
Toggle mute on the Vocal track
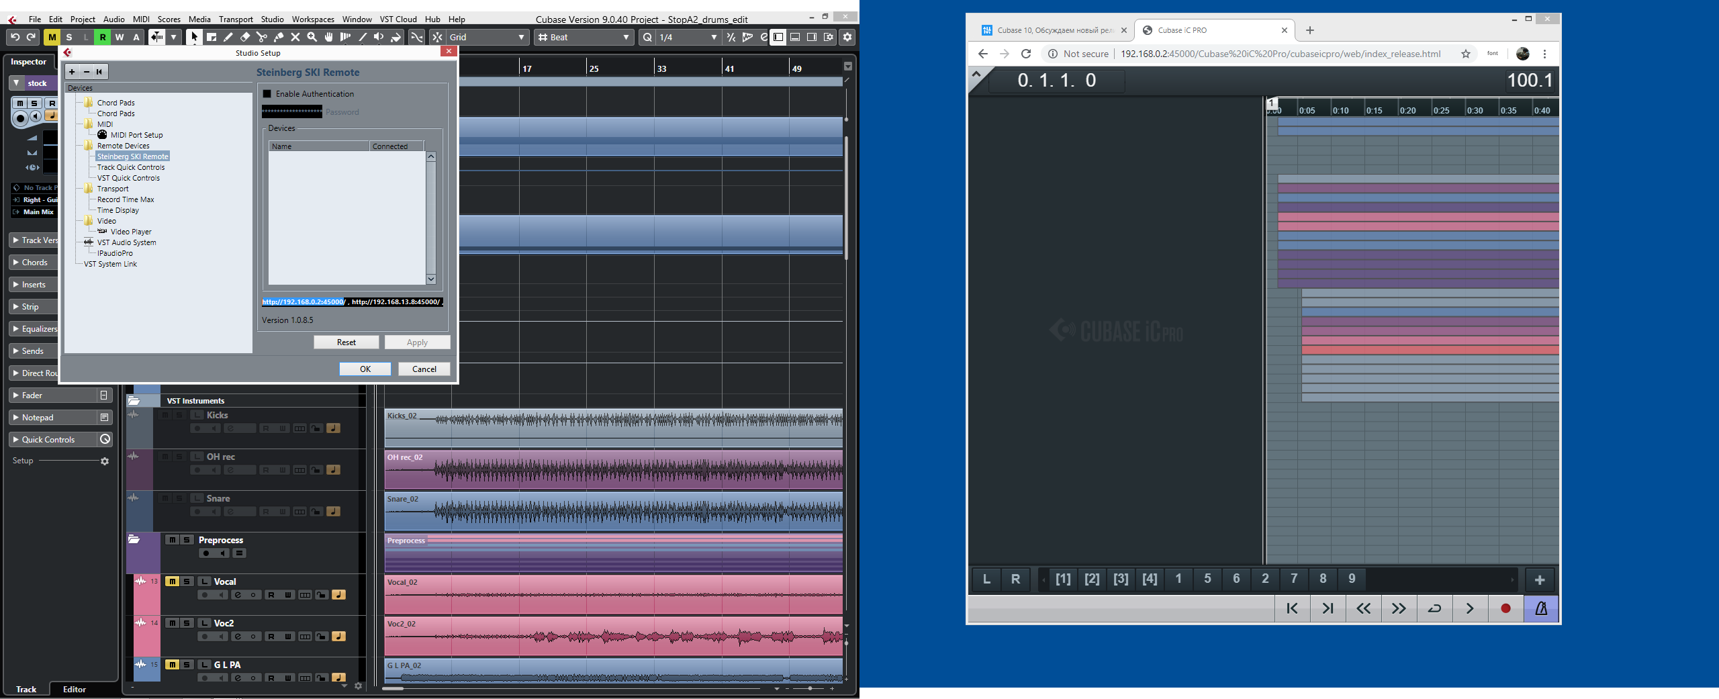coord(172,581)
